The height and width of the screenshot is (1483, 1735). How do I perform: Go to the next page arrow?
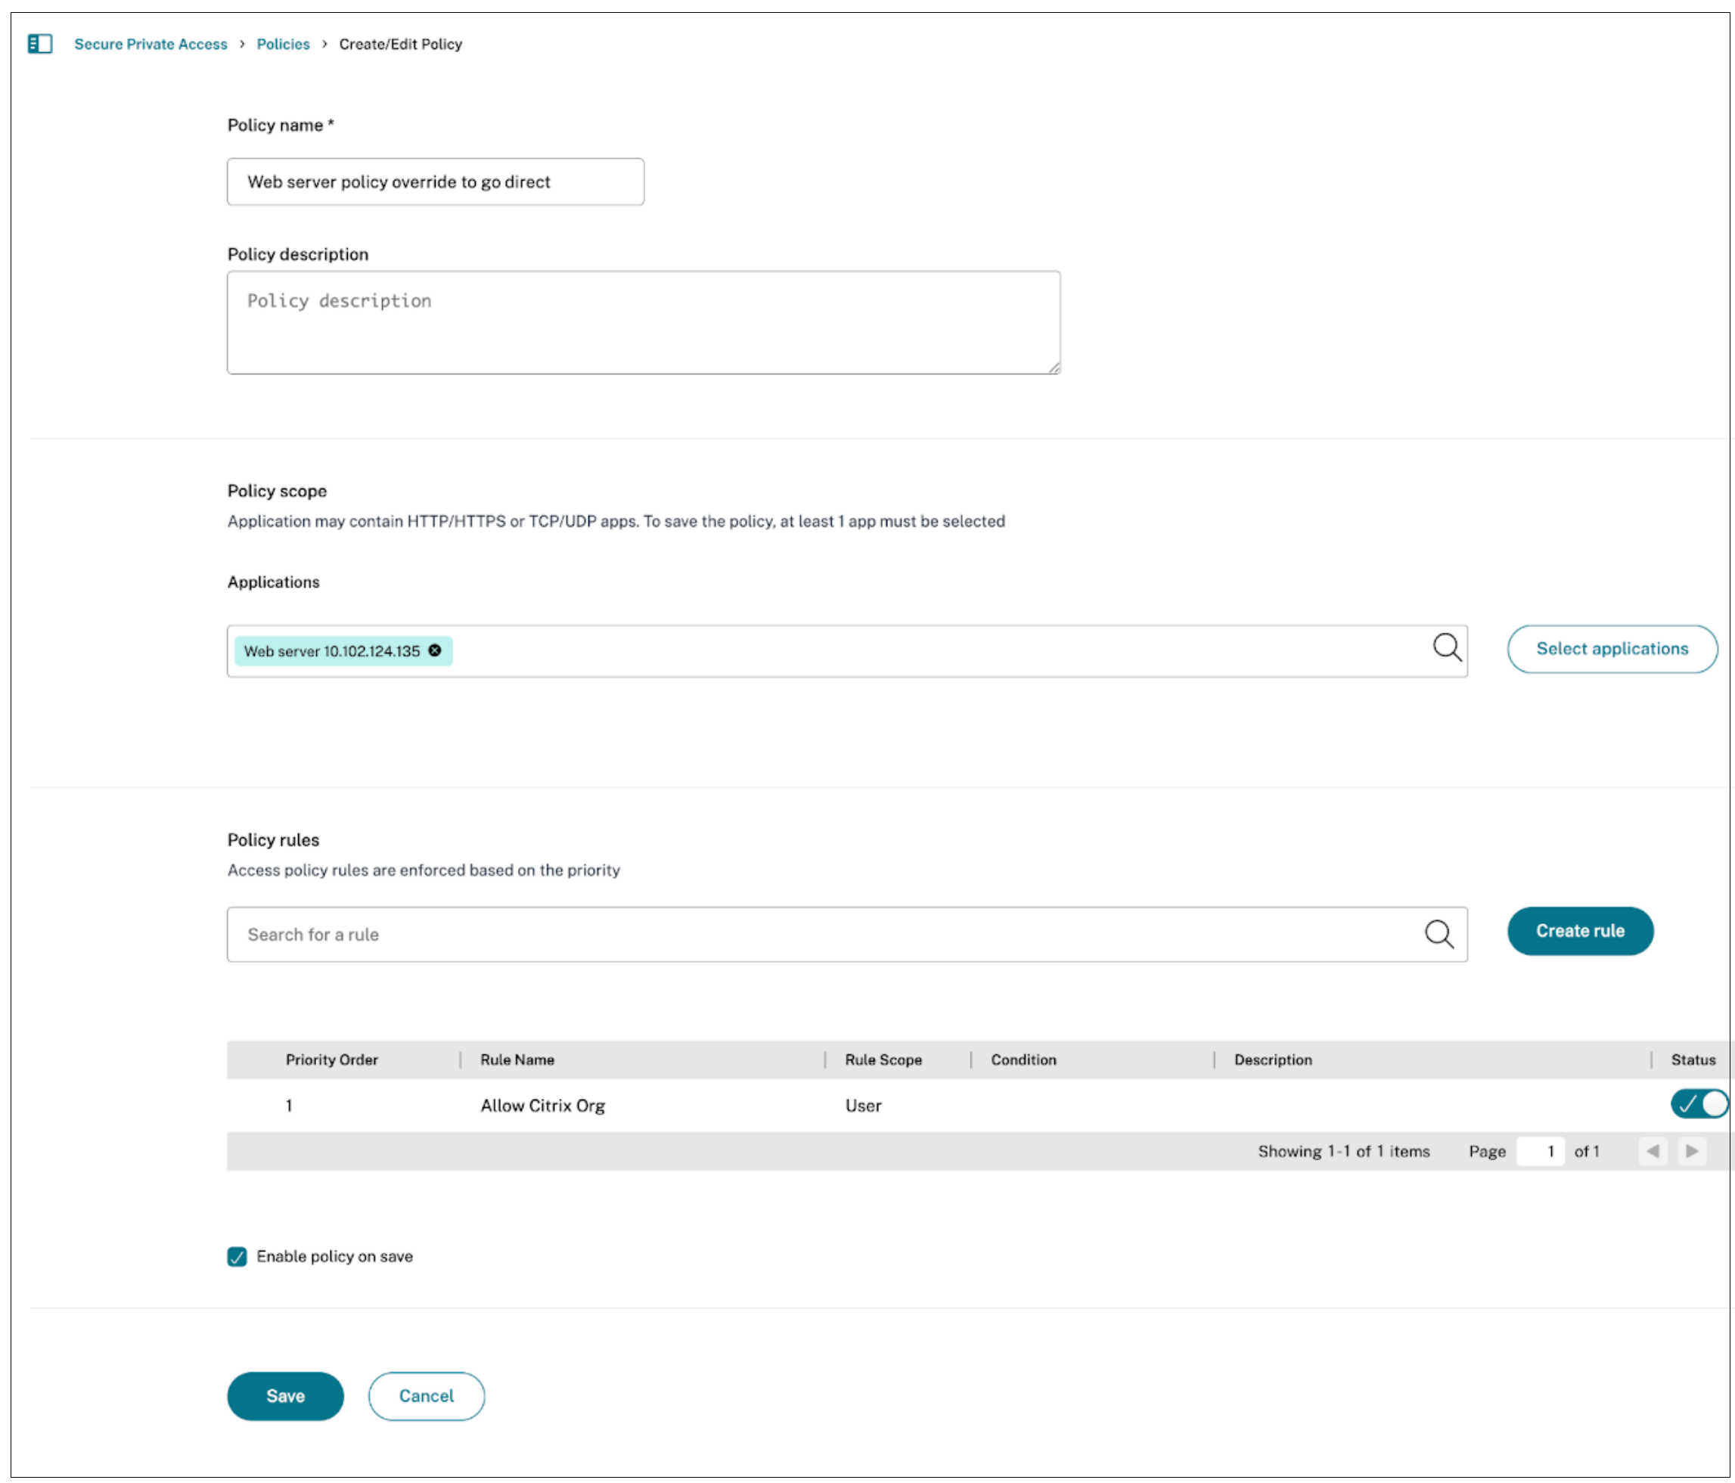(x=1691, y=1150)
